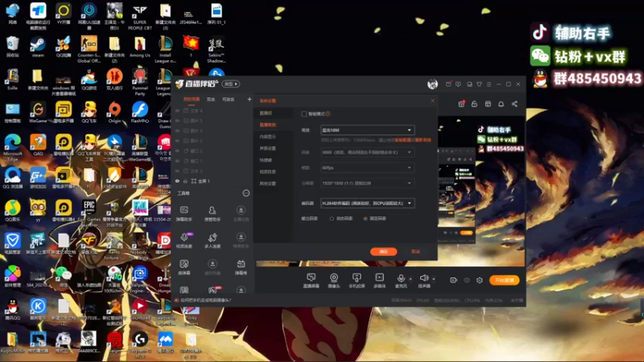This screenshot has width=644, height=362.
Task: Click the 开始直播 start streaming button
Action: (505, 280)
